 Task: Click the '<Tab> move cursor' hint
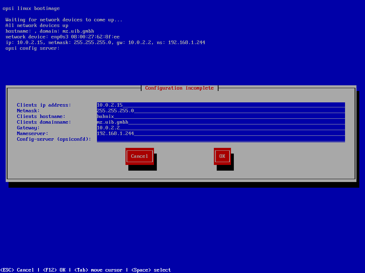(x=98, y=270)
